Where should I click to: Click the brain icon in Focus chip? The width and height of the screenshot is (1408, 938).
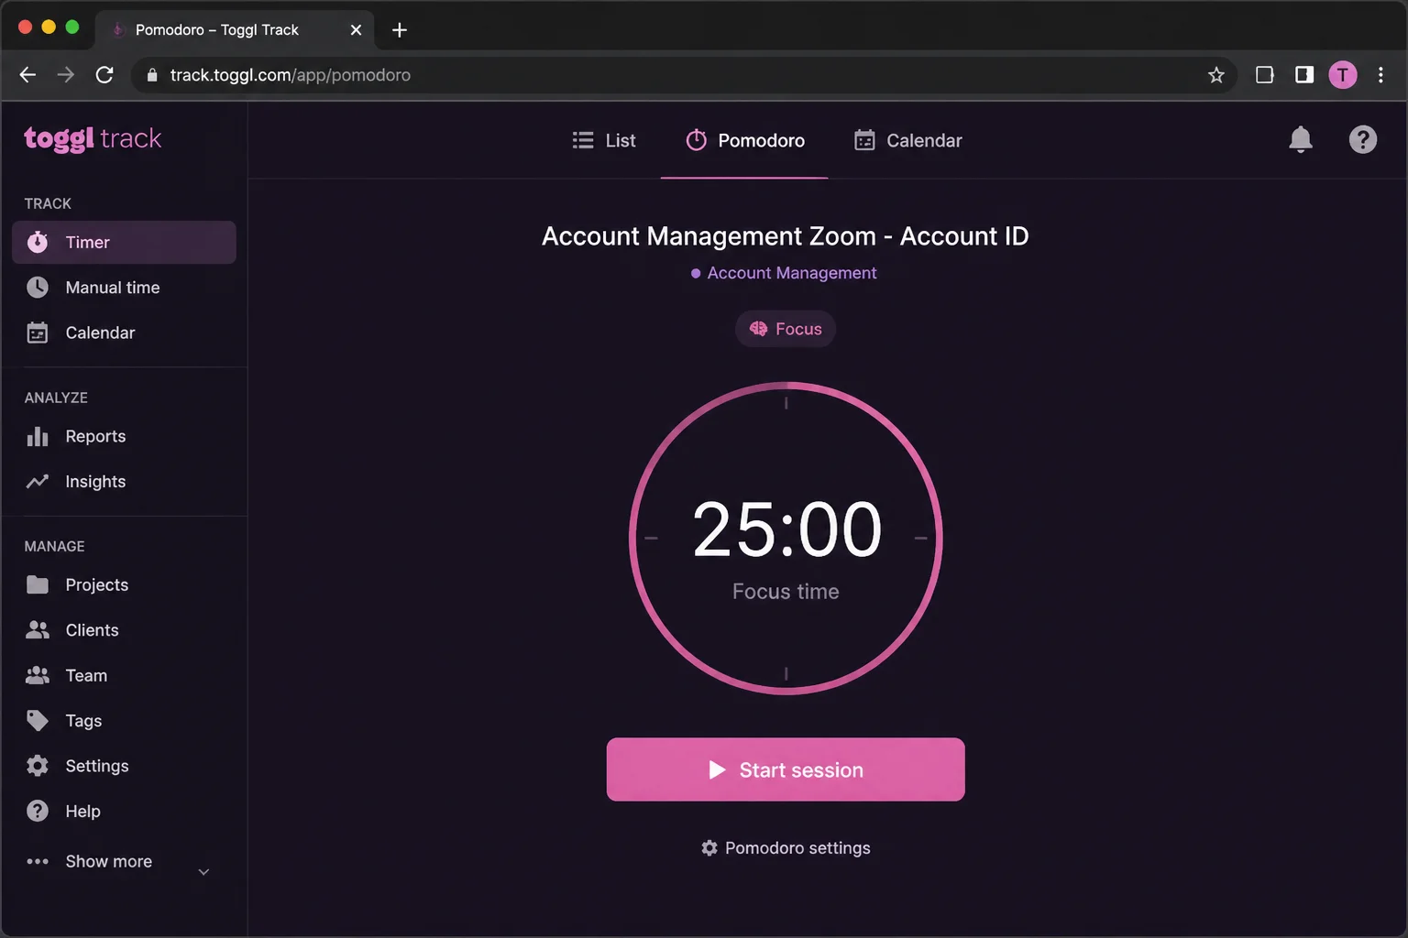(758, 329)
